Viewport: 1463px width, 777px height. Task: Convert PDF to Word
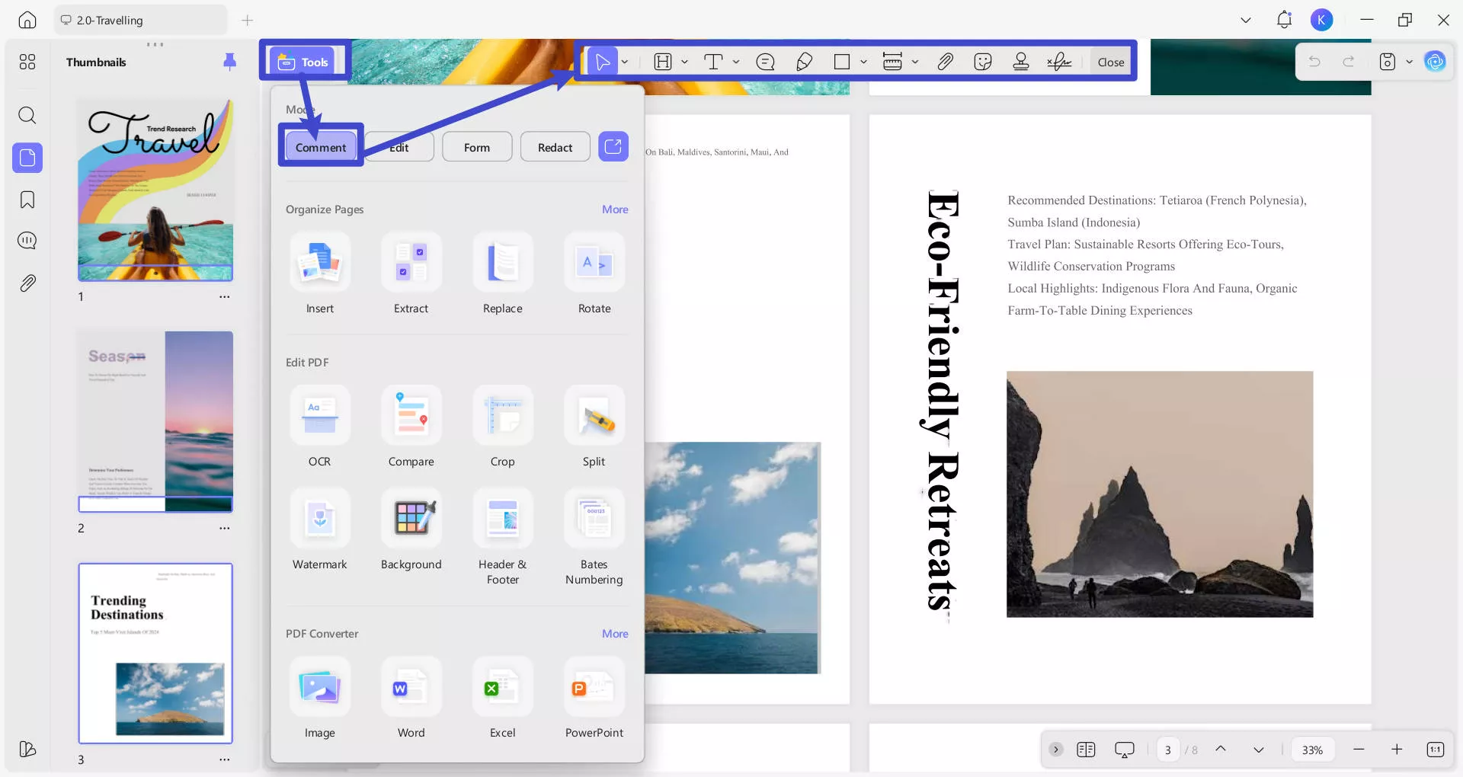pyautogui.click(x=411, y=688)
